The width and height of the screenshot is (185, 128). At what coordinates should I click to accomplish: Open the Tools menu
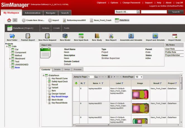point(66,28)
